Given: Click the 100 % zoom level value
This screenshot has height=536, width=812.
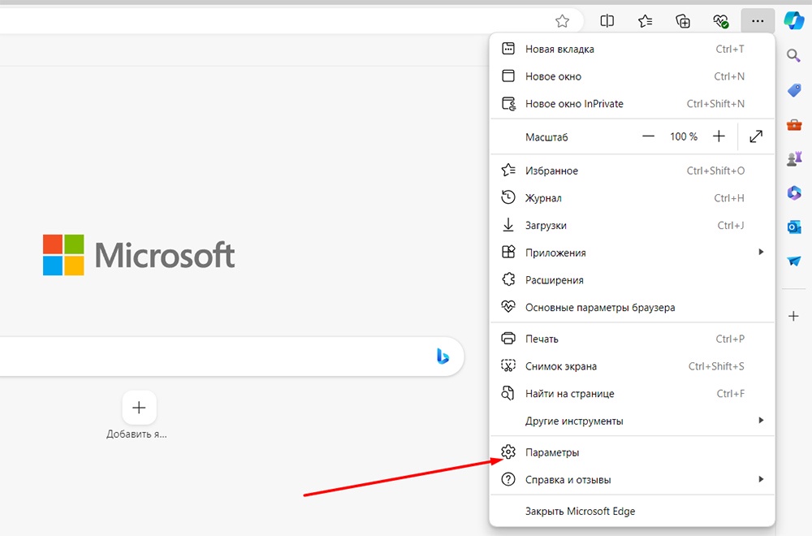Looking at the screenshot, I should 684,136.
